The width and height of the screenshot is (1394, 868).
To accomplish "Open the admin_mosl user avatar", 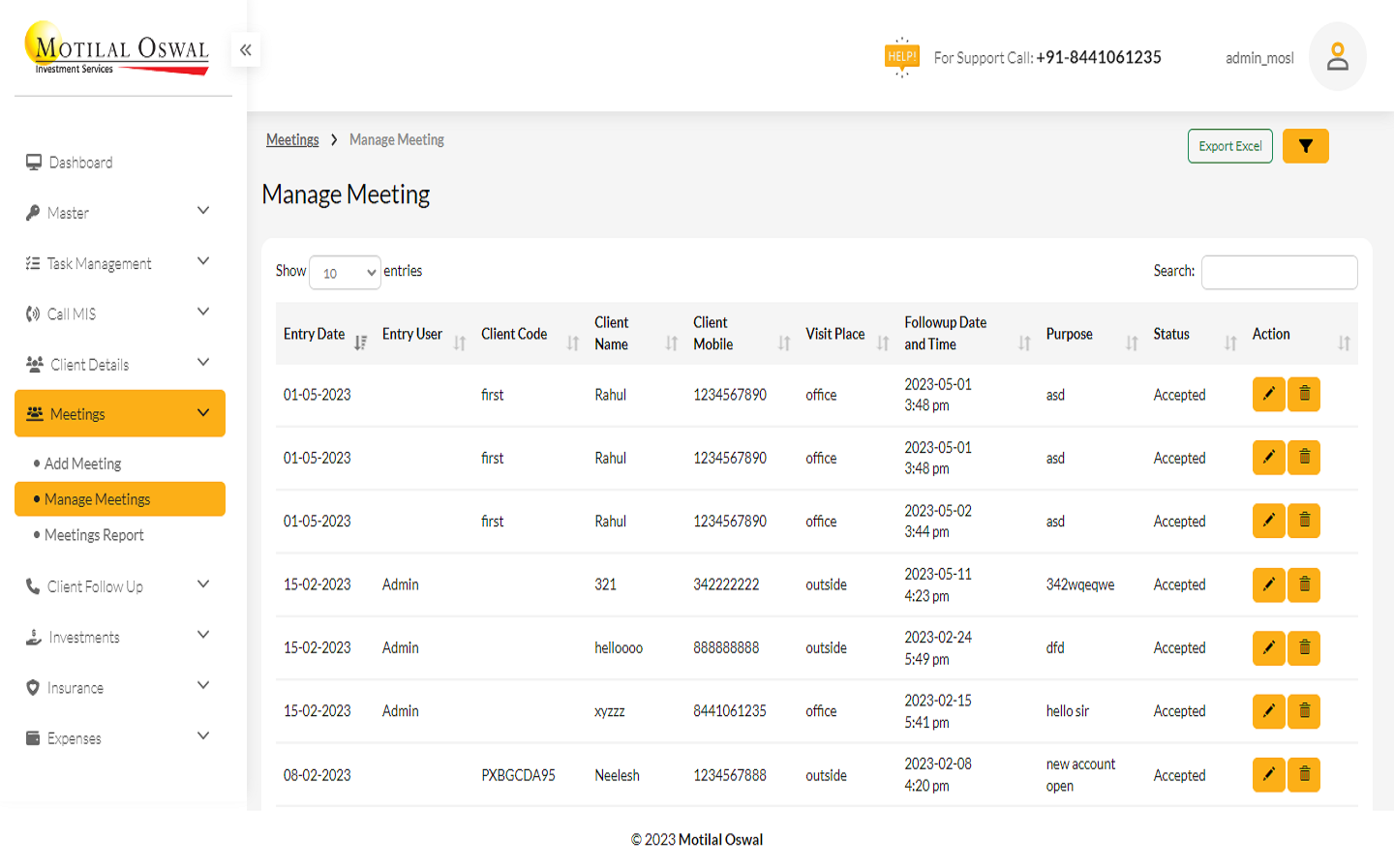I will [x=1337, y=56].
